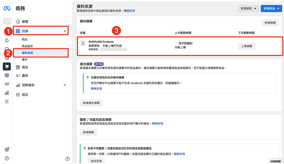Open 瞭解詳情 link in 國家 / 地區和語言摘要 description
This screenshot has height=164, width=284.
coord(158,124)
